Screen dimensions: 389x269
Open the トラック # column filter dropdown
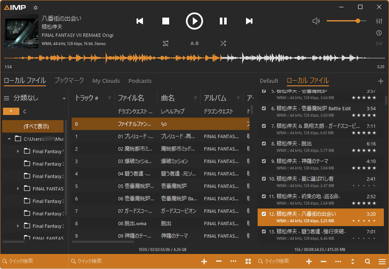pyautogui.click(x=109, y=98)
